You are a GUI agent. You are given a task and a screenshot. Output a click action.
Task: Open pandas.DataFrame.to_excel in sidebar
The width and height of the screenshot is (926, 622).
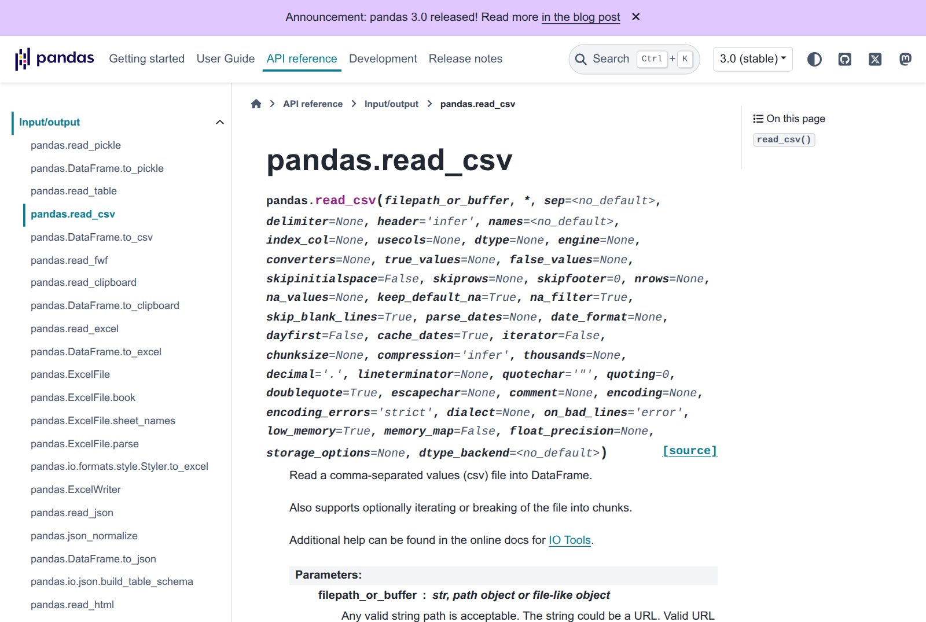pos(96,352)
